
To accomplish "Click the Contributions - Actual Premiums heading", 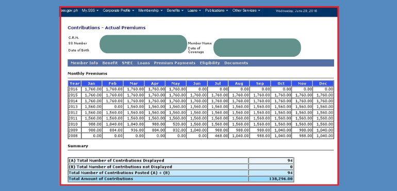I will click(107, 28).
